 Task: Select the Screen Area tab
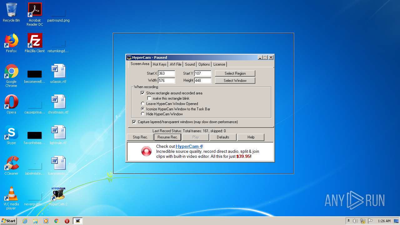[140, 64]
